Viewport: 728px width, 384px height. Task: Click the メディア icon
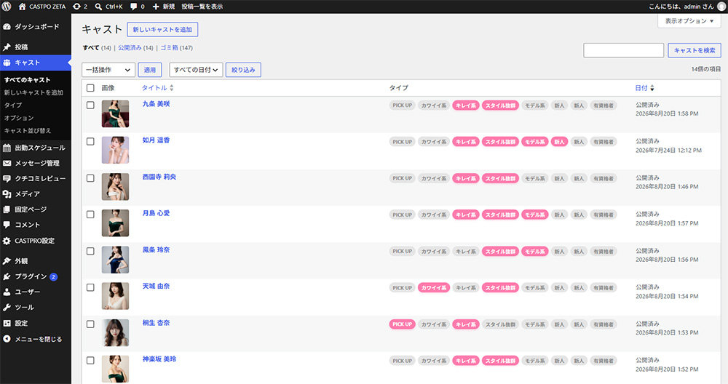coord(7,194)
